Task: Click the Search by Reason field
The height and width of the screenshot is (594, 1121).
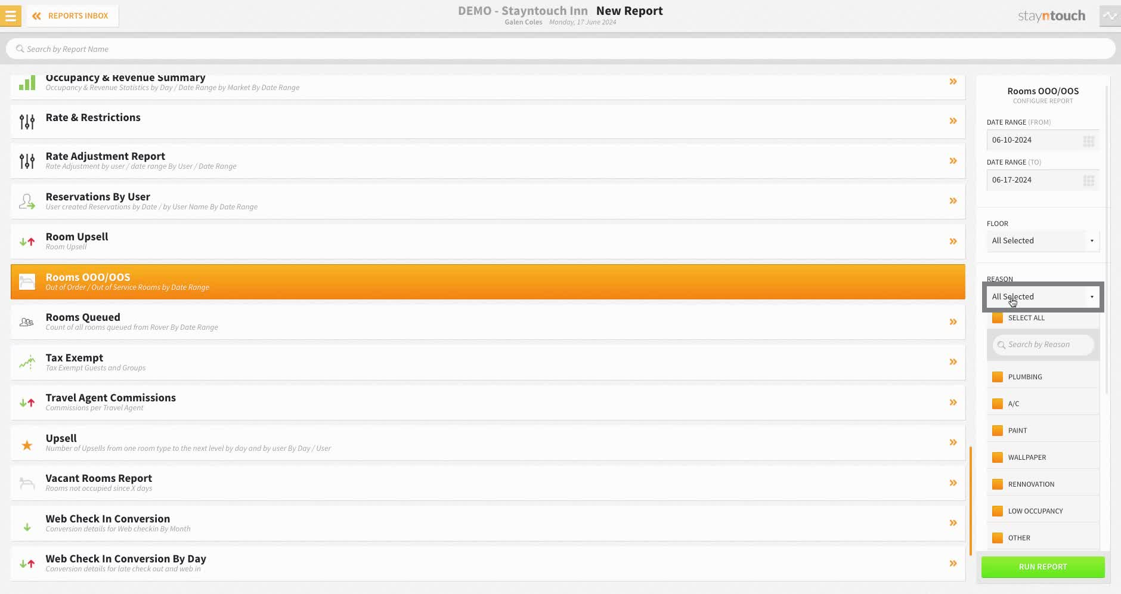Action: pyautogui.click(x=1043, y=345)
